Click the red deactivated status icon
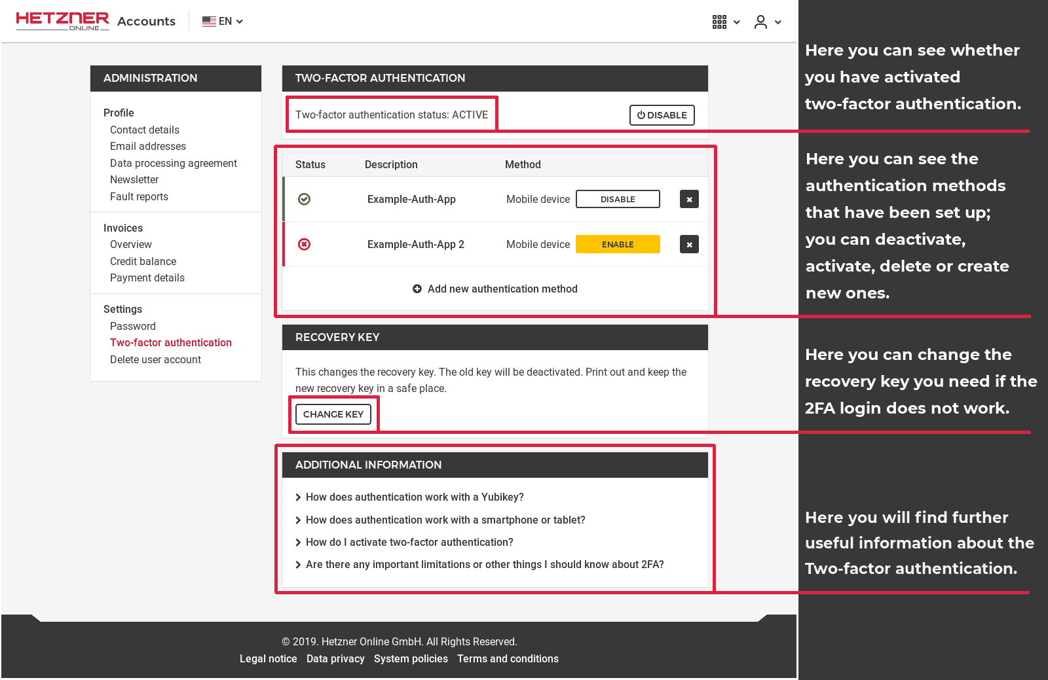1048x680 pixels. (304, 244)
